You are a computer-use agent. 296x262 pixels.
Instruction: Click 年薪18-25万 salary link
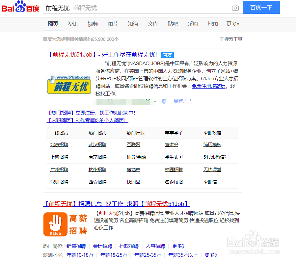(x=114, y=255)
